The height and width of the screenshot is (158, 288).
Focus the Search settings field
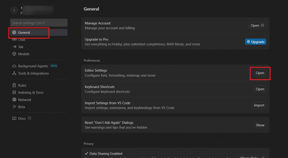39,23
